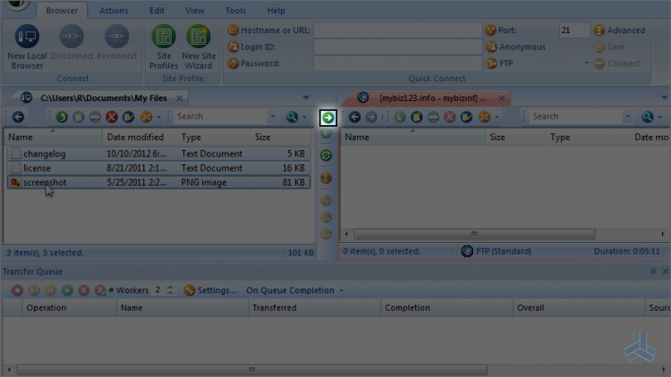Open the remote view icon dropdown arrow
The image size is (671, 377).
[497, 117]
